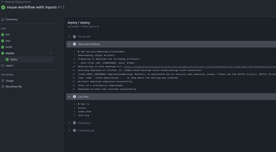
Task: Expand the Run actions/download-artifact@v4 log line
Action: pyautogui.click(x=79, y=52)
